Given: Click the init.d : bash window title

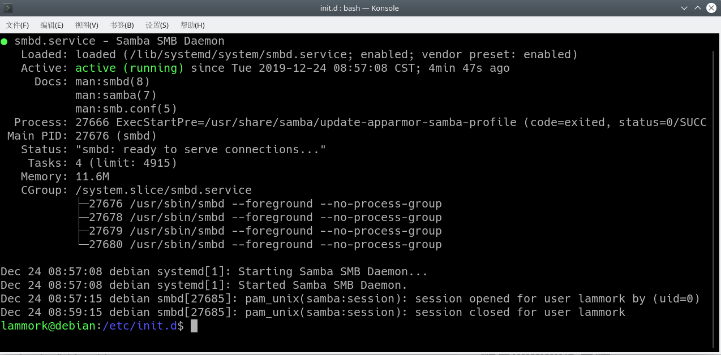Looking at the screenshot, I should [x=360, y=8].
